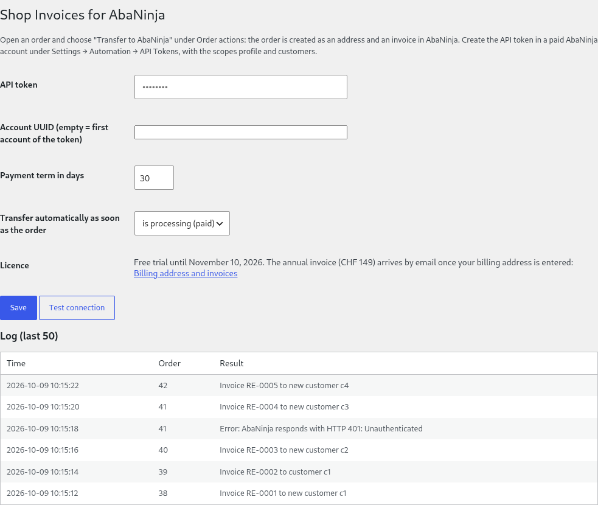This screenshot has width=598, height=505.
Task: Click the API token password field
Action: coord(241,87)
